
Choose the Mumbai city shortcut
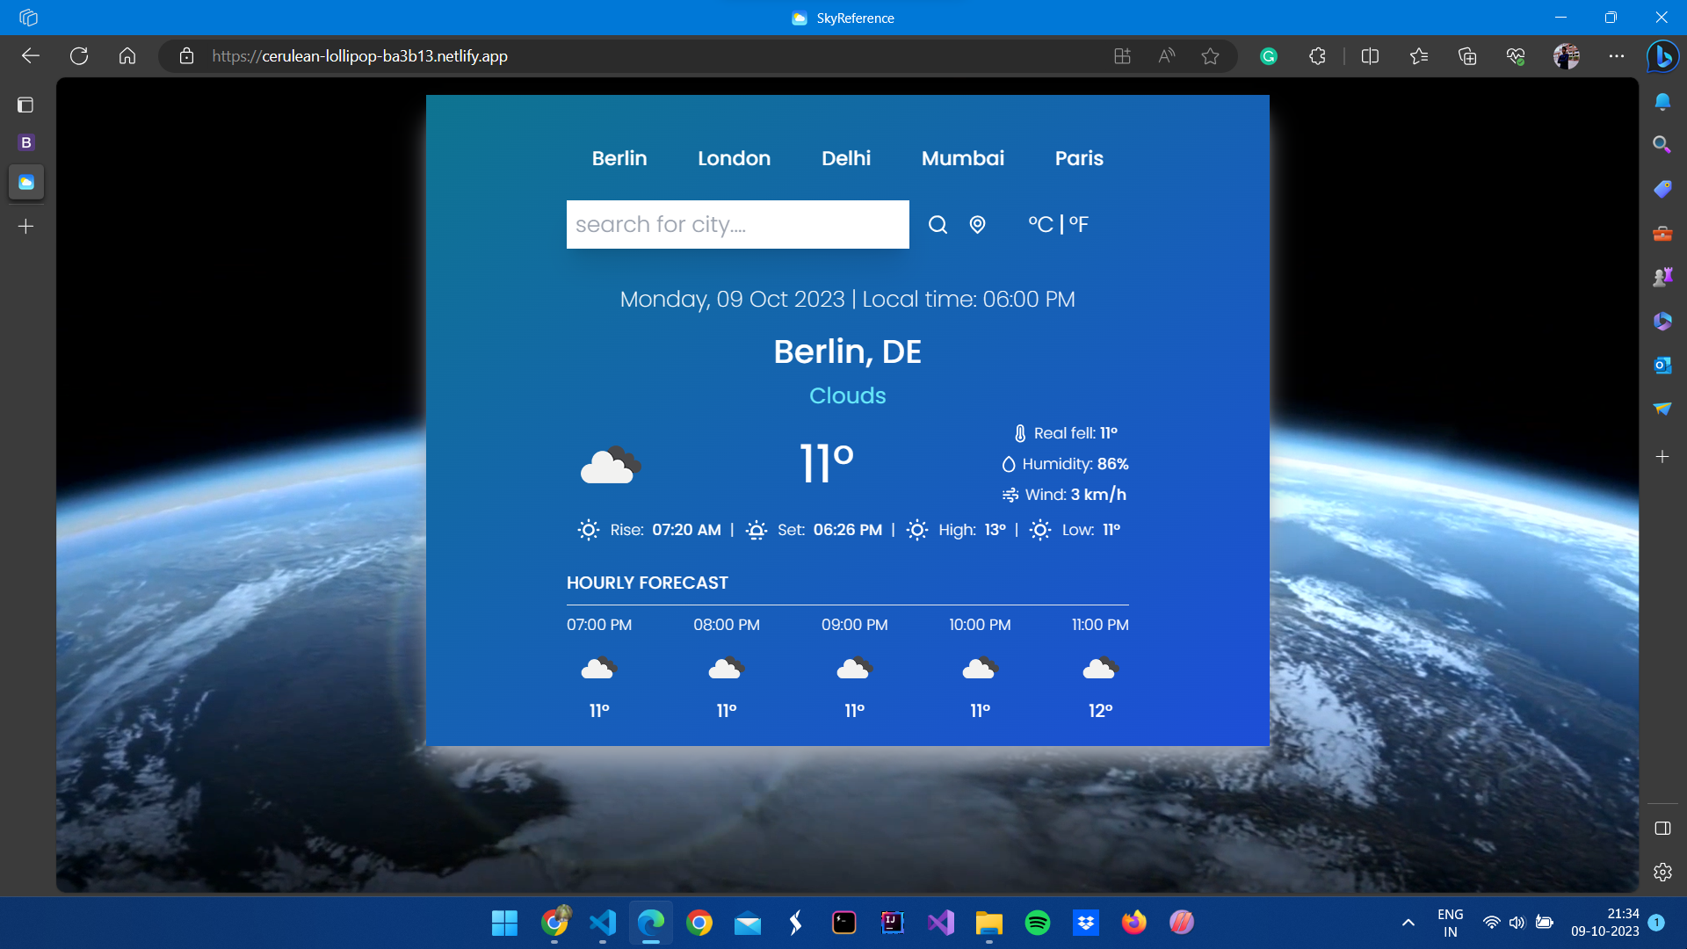point(962,158)
